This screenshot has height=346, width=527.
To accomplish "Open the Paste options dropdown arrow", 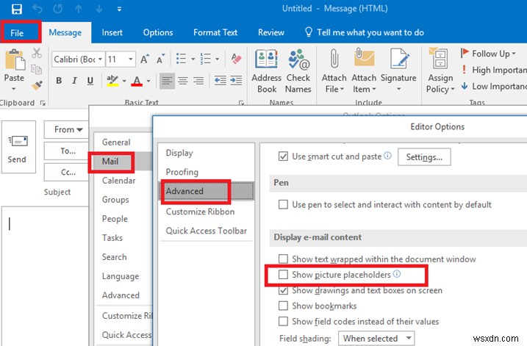I will [14, 89].
